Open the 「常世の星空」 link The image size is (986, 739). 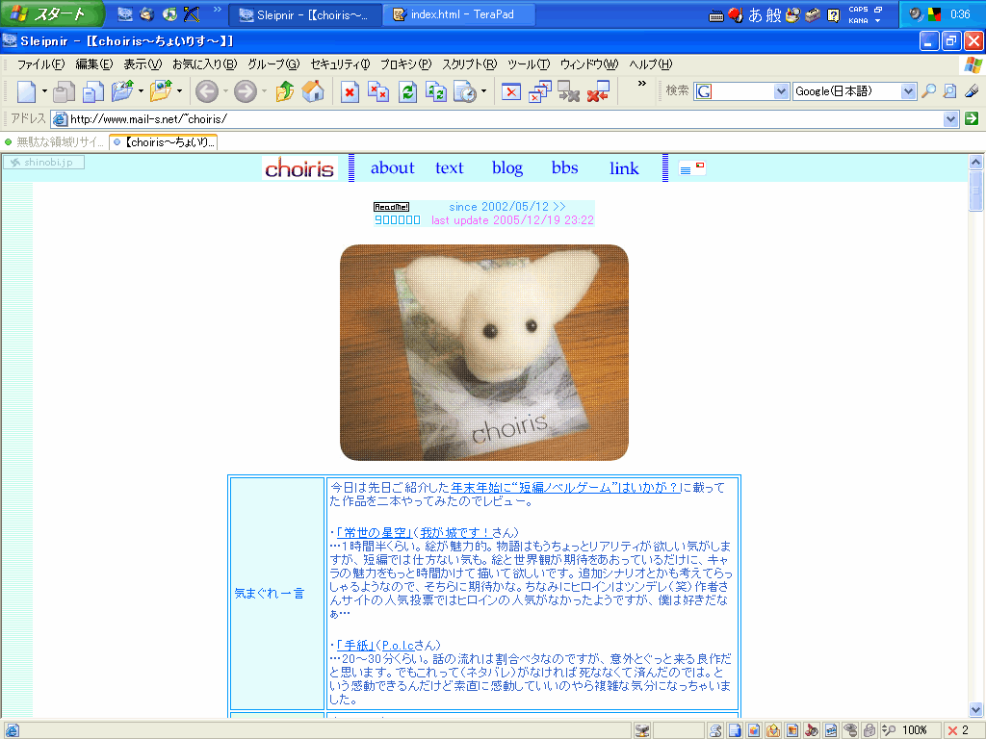(x=375, y=532)
